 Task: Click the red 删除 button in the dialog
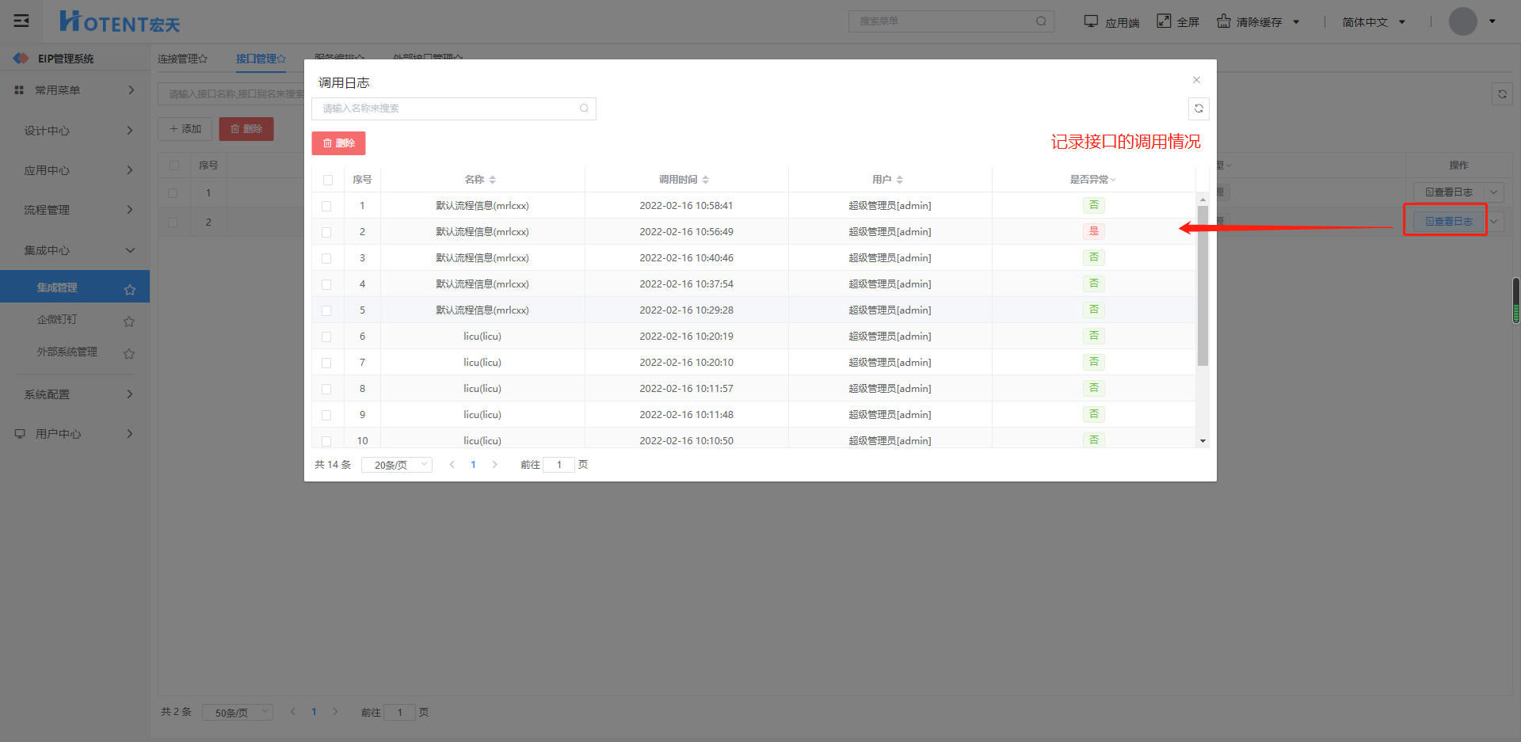338,143
